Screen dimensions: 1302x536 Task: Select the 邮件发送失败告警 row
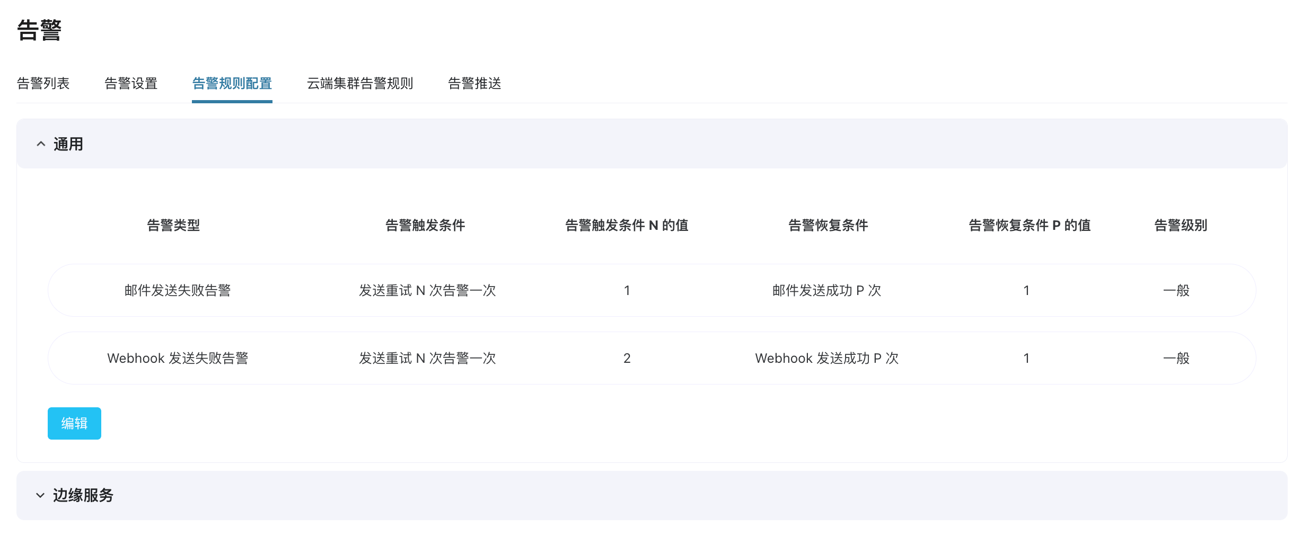[652, 290]
